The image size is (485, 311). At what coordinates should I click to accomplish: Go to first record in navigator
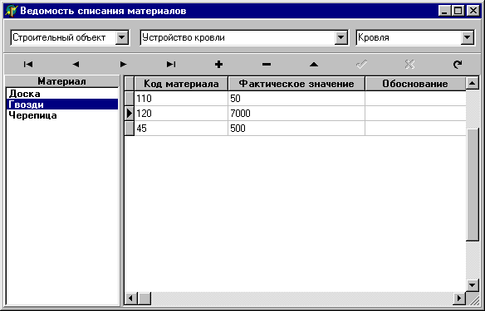coord(28,64)
